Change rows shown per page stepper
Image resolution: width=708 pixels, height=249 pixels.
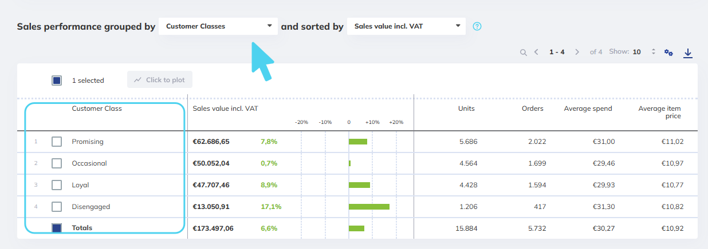pyautogui.click(x=654, y=52)
